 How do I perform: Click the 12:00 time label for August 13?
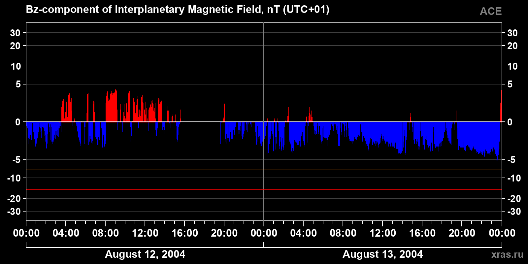(x=383, y=233)
